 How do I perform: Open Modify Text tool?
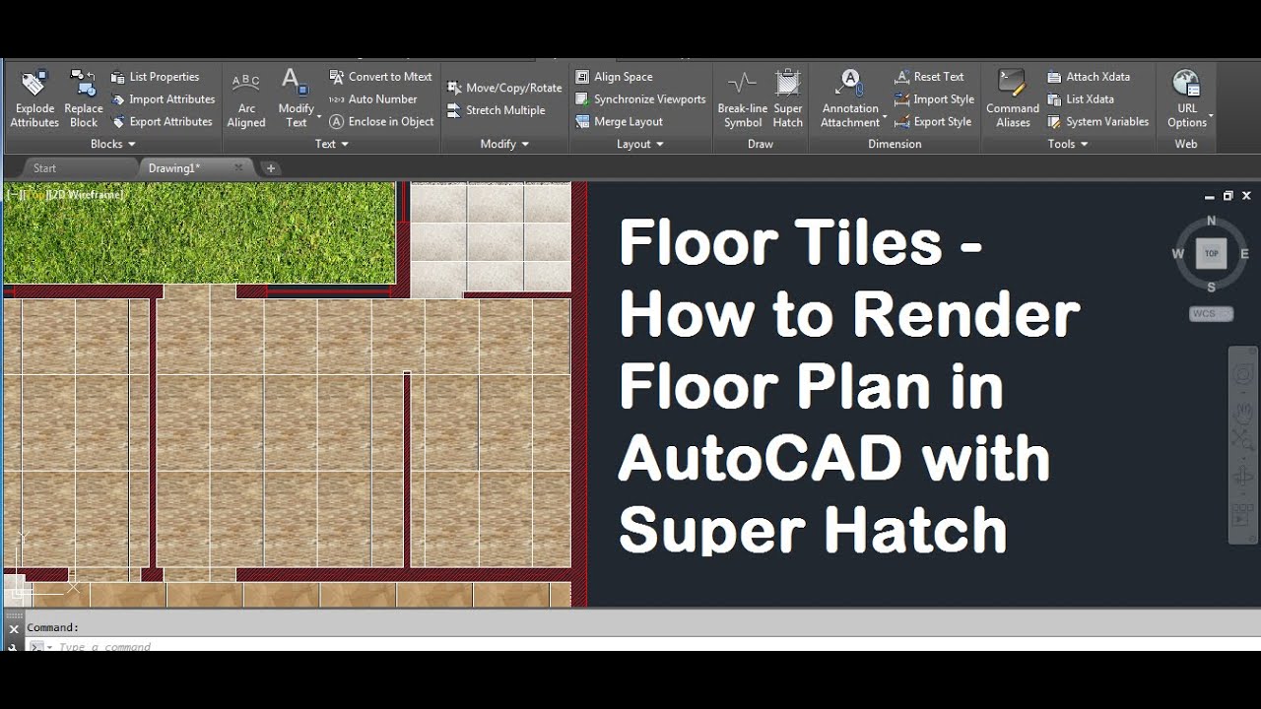point(296,98)
